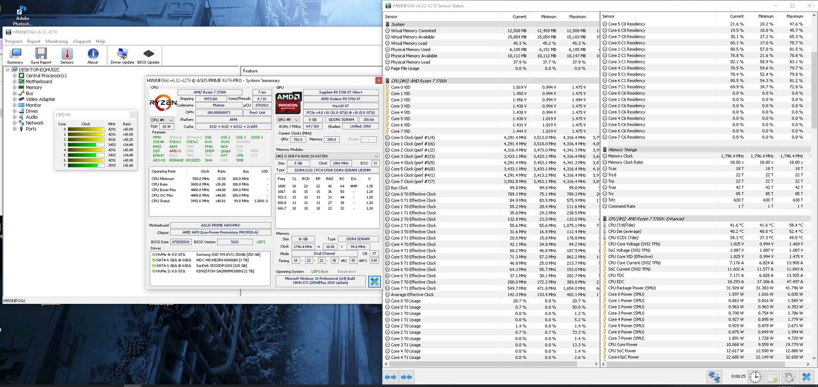Click shrink-columns arrows icon in Sensor Status
The width and height of the screenshot is (818, 387).
click(406, 377)
